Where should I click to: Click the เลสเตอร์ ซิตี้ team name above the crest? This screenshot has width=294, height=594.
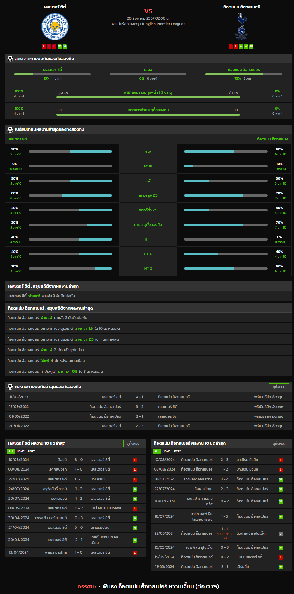click(x=55, y=7)
